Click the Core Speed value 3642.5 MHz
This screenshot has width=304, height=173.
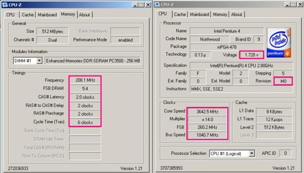point(207,112)
